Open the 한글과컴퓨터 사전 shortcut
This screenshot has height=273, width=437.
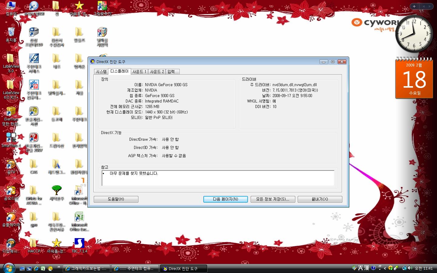[x=34, y=116]
